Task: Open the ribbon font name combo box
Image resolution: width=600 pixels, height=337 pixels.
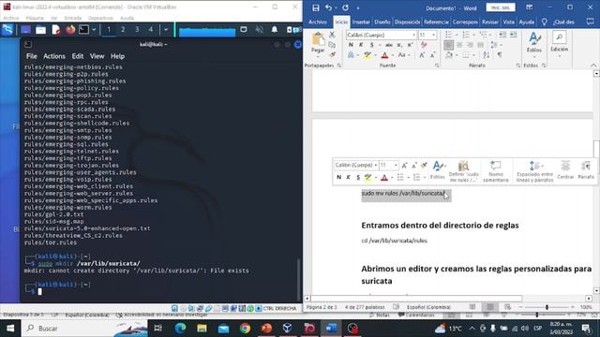Action: point(382,36)
